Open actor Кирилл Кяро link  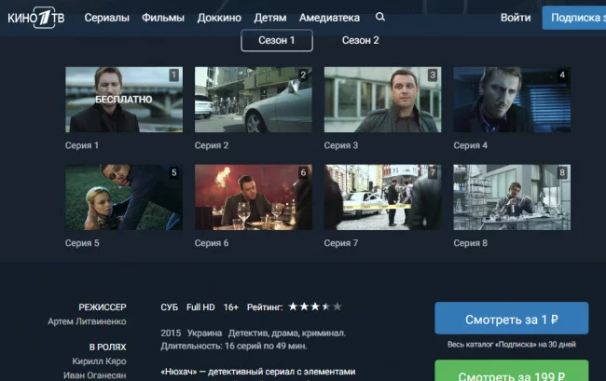pos(99,361)
